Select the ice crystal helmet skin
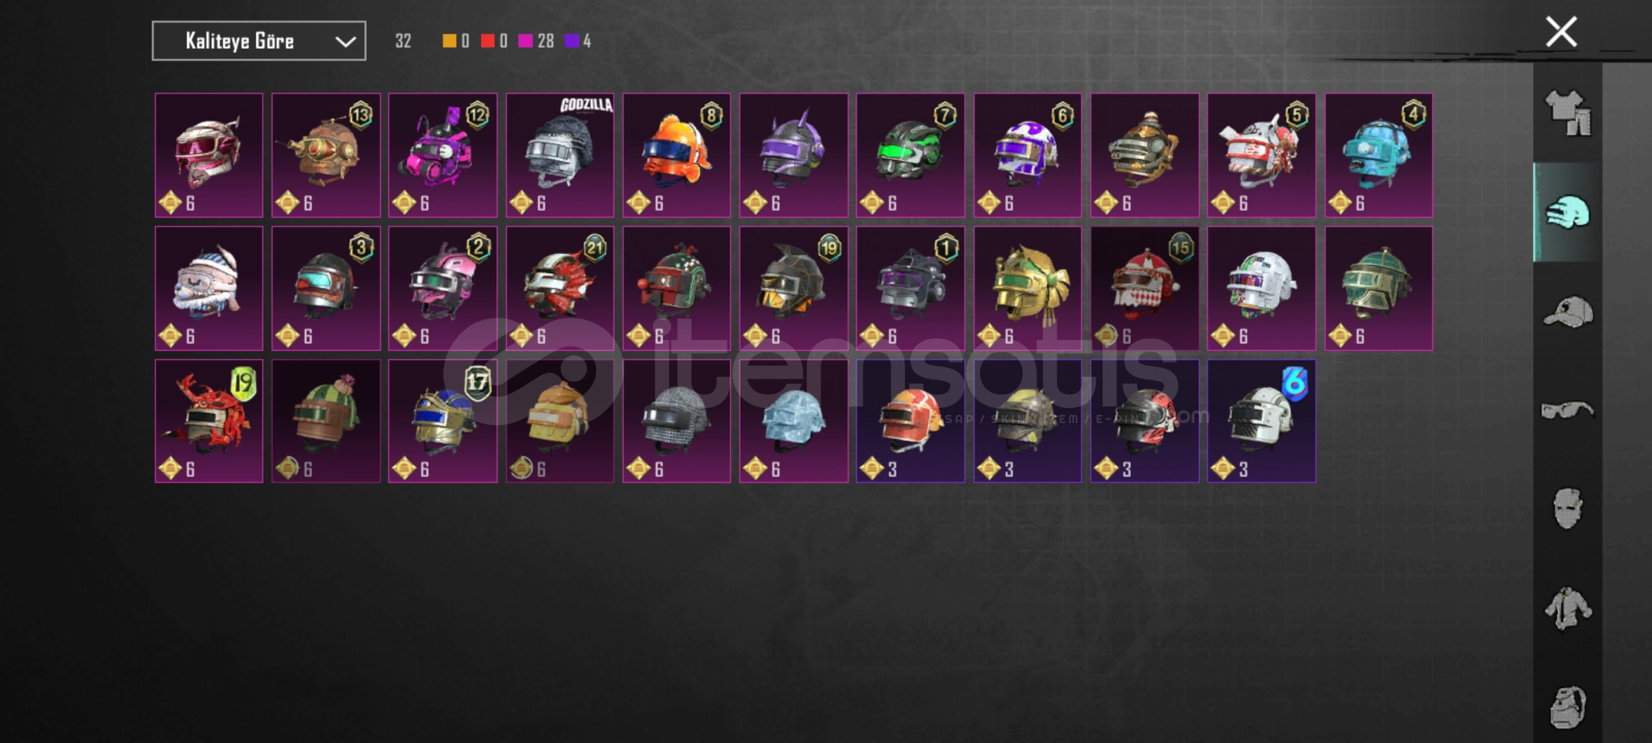 pyautogui.click(x=794, y=421)
